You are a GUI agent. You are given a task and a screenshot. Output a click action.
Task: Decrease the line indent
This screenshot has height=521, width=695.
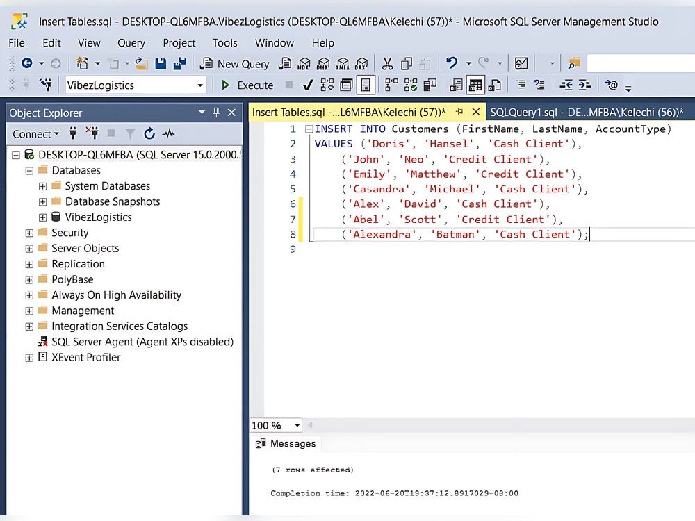click(x=566, y=85)
